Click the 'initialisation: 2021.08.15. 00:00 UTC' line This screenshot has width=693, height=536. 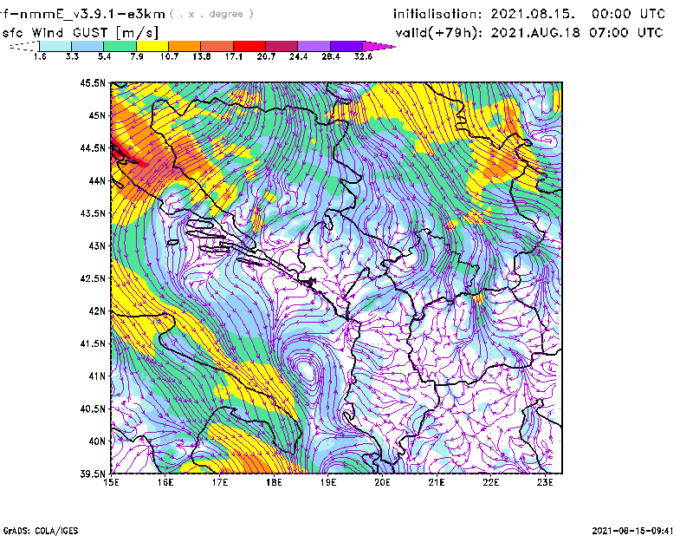coord(529,14)
